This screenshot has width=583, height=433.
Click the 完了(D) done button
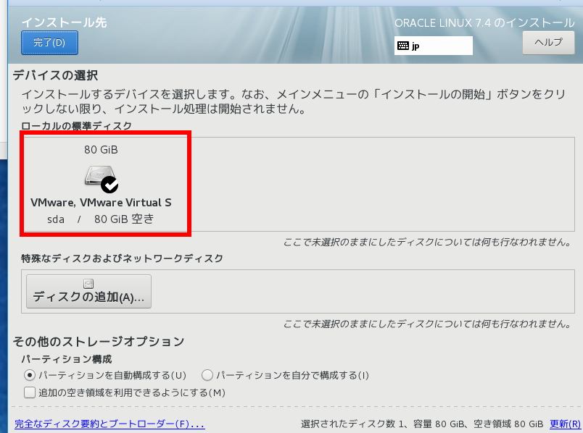point(49,43)
